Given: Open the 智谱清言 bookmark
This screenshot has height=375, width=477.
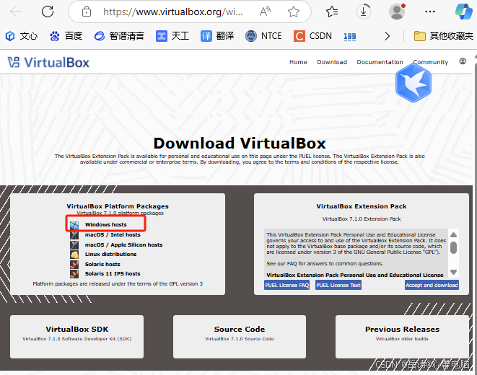Looking at the screenshot, I should pyautogui.click(x=119, y=36).
